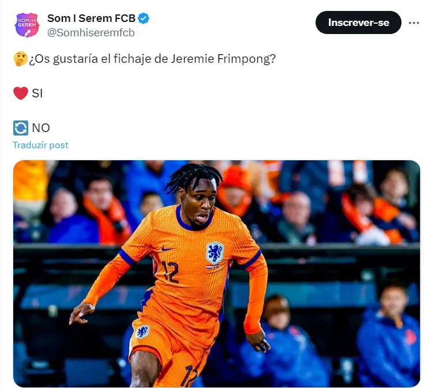Click the Inscrever-se button

click(x=358, y=22)
